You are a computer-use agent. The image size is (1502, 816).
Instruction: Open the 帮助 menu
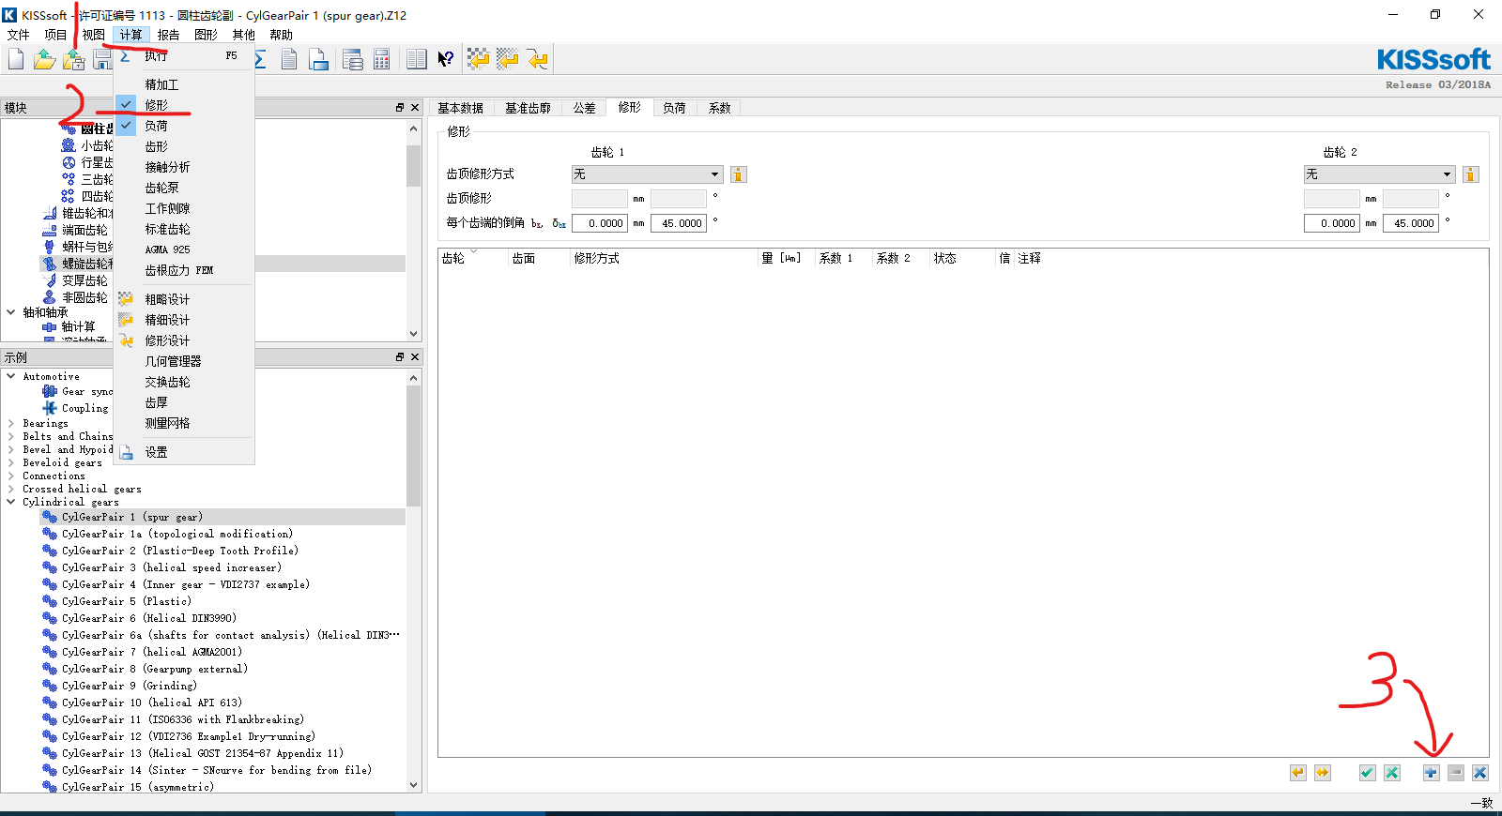[x=281, y=35]
